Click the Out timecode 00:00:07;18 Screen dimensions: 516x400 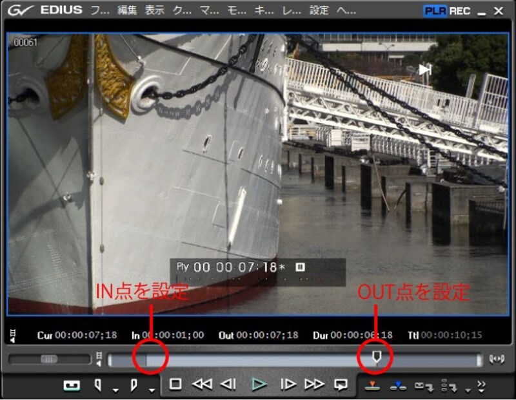coord(267,335)
